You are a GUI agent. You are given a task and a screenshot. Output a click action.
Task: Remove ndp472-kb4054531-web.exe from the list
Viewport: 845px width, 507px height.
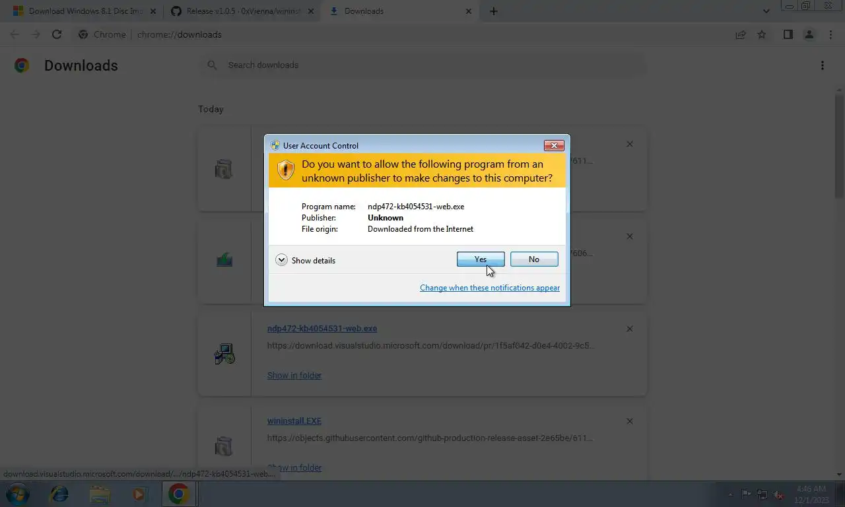tap(630, 329)
